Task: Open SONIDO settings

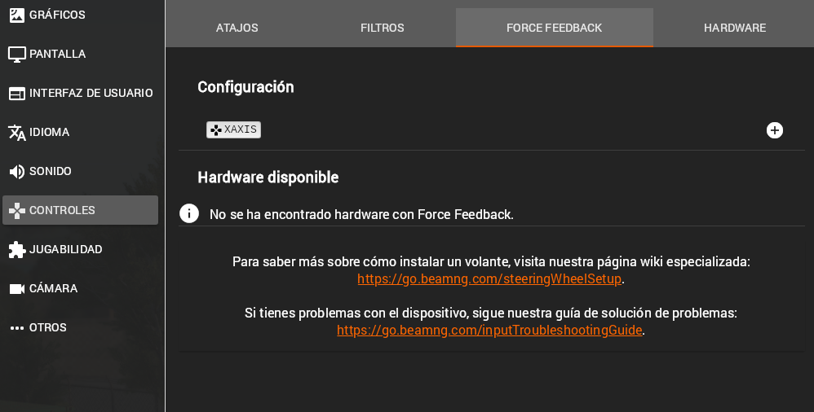Action: (x=81, y=171)
